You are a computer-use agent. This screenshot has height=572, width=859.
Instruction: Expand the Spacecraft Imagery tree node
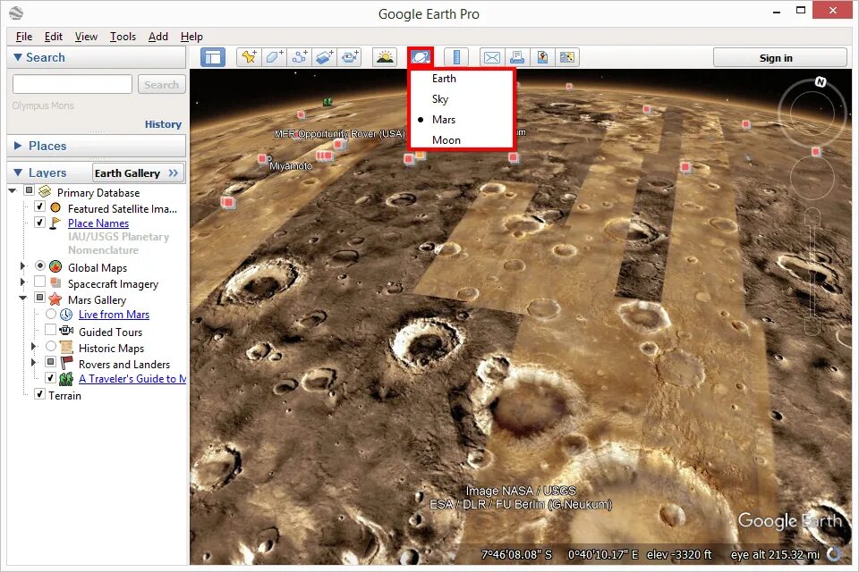point(22,282)
